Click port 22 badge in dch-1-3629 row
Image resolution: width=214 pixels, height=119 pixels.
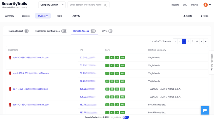click(107, 58)
